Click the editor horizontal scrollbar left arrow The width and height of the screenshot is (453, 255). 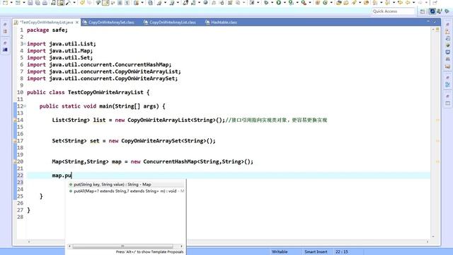28,242
